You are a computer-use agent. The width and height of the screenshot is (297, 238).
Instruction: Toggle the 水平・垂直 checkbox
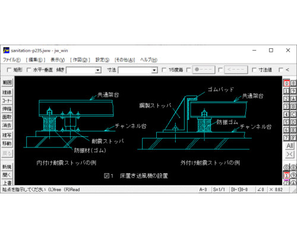pos(29,70)
